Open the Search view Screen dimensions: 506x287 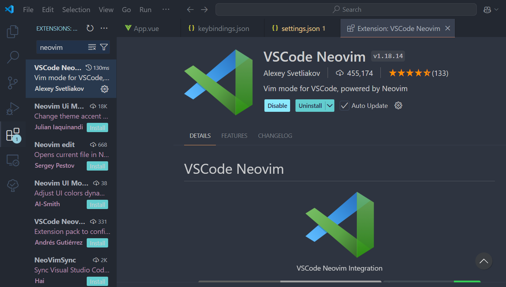pyautogui.click(x=12, y=57)
